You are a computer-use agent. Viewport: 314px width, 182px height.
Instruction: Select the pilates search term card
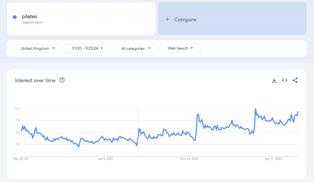click(x=81, y=19)
